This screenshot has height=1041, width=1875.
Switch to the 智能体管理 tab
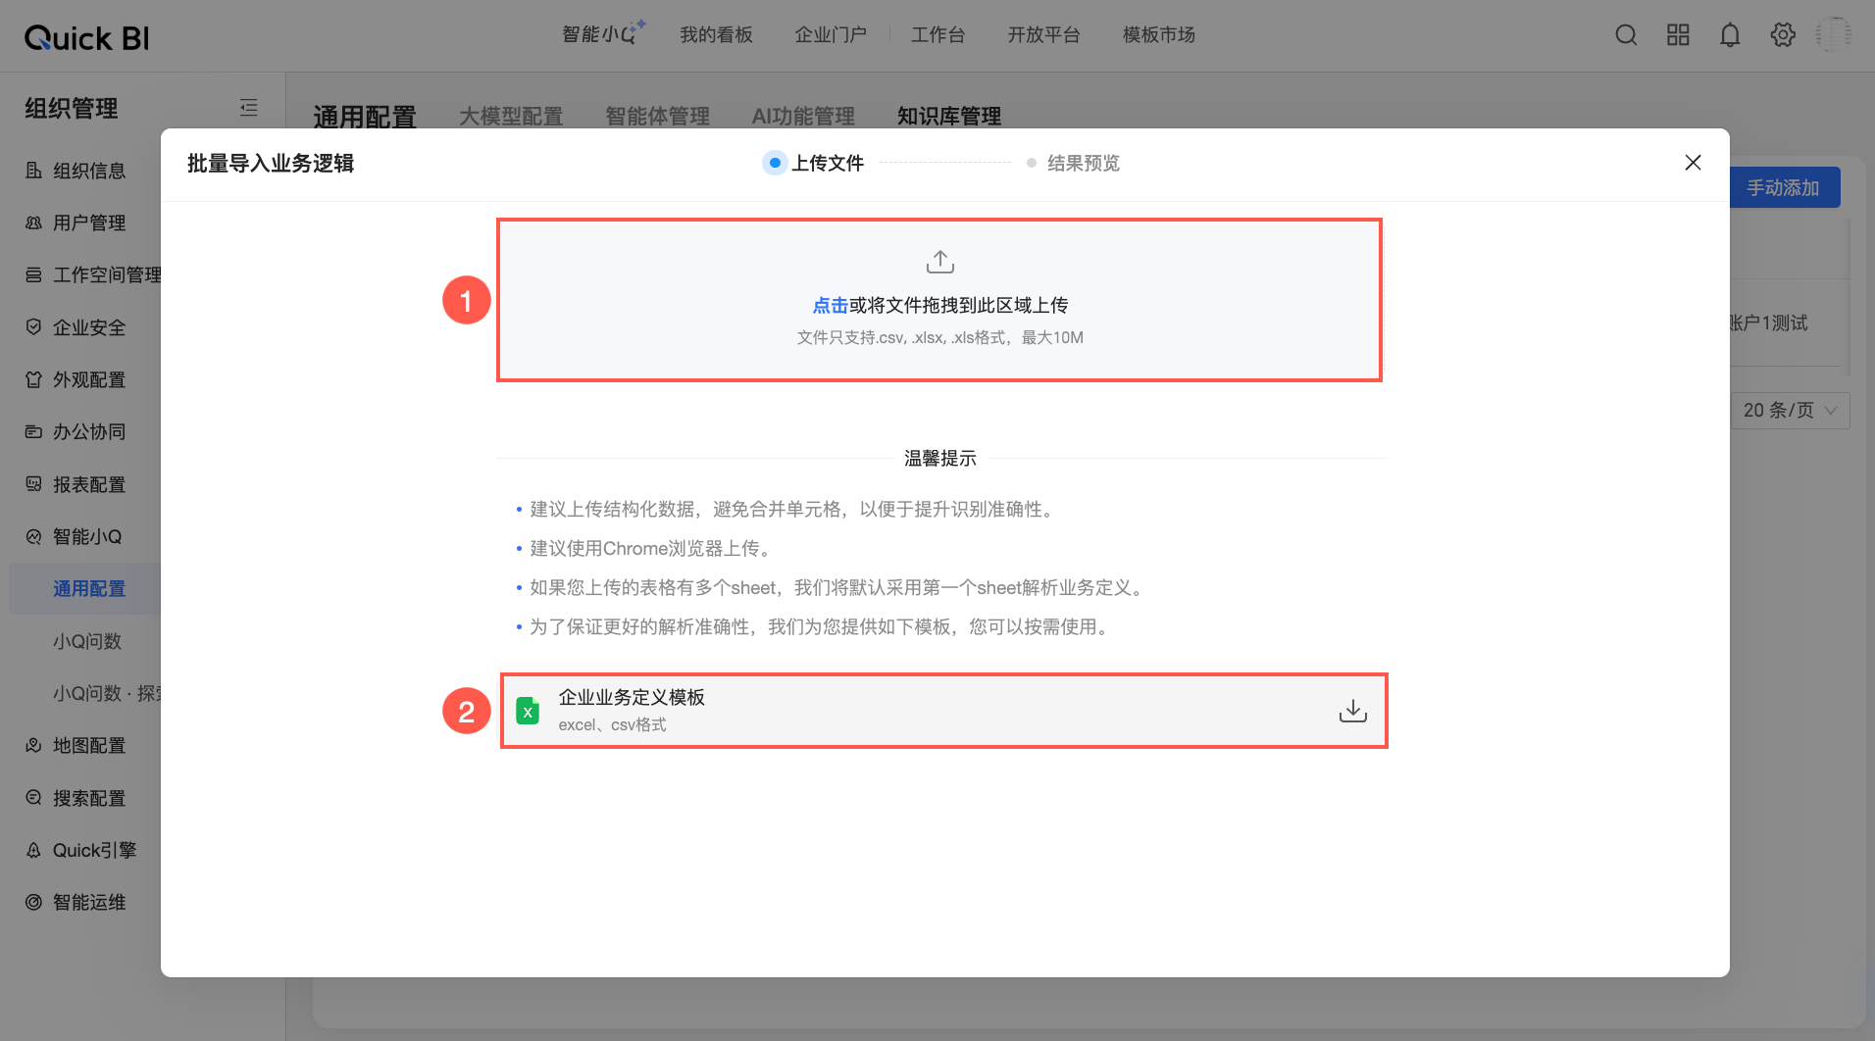click(x=657, y=117)
